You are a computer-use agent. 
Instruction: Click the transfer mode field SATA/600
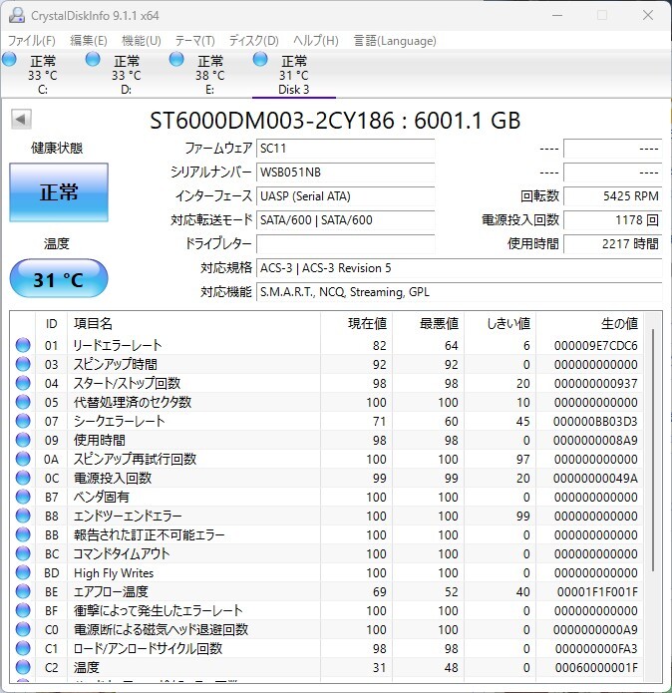(346, 219)
